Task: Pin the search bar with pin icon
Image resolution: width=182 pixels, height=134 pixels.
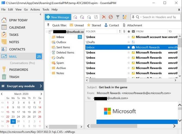Action: point(133,17)
